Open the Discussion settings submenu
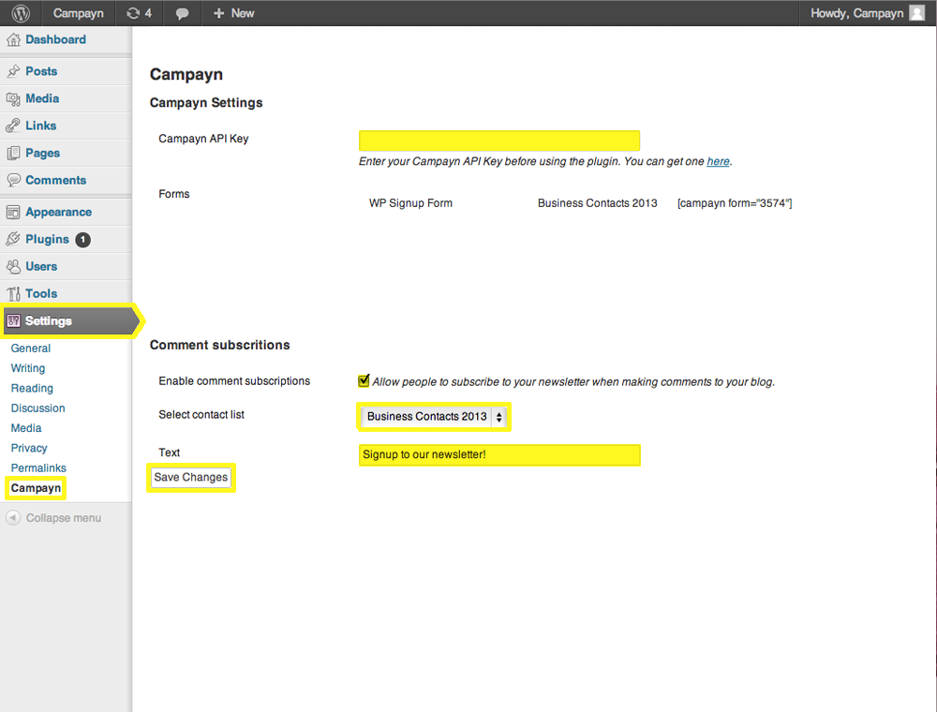Image resolution: width=937 pixels, height=712 pixels. [x=37, y=408]
